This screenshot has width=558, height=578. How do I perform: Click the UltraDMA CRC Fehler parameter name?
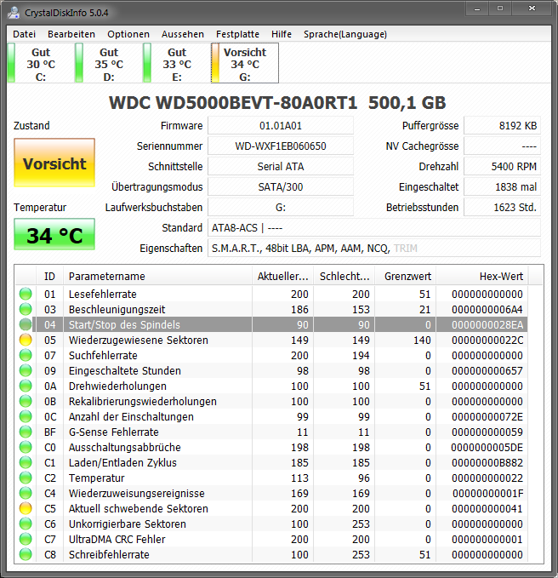(x=117, y=539)
